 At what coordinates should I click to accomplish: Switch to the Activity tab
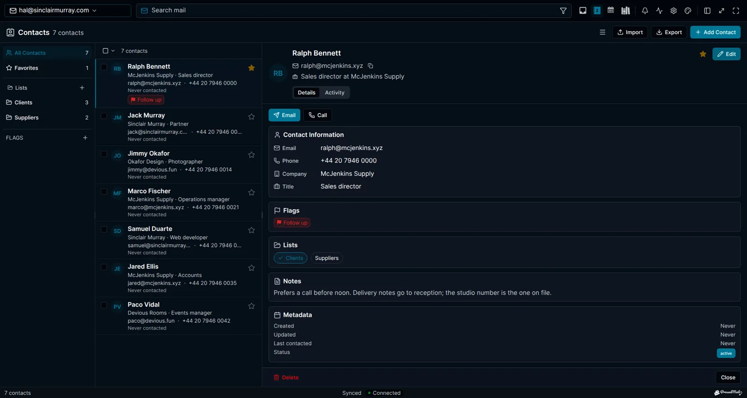coord(335,92)
